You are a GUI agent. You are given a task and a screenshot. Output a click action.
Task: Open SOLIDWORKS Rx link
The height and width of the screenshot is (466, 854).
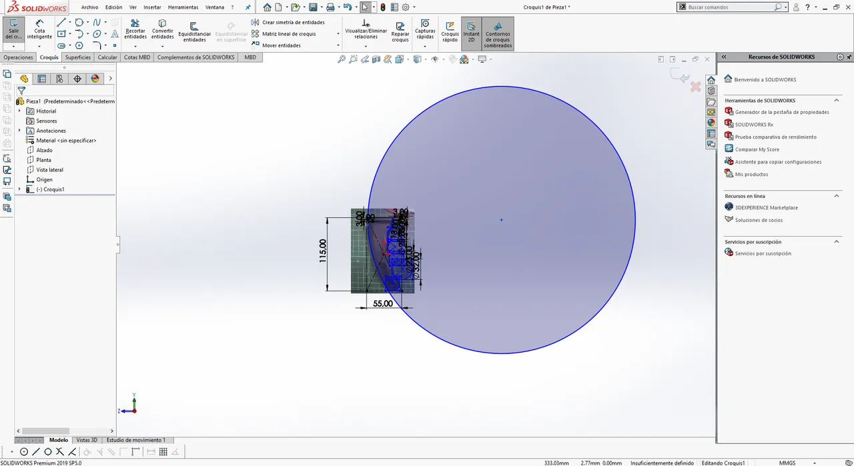(754, 125)
